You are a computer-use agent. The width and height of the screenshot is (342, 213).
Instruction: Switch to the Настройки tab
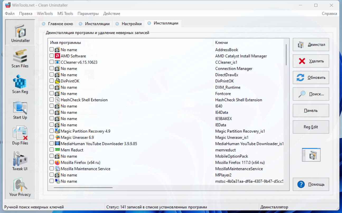coord(129,24)
